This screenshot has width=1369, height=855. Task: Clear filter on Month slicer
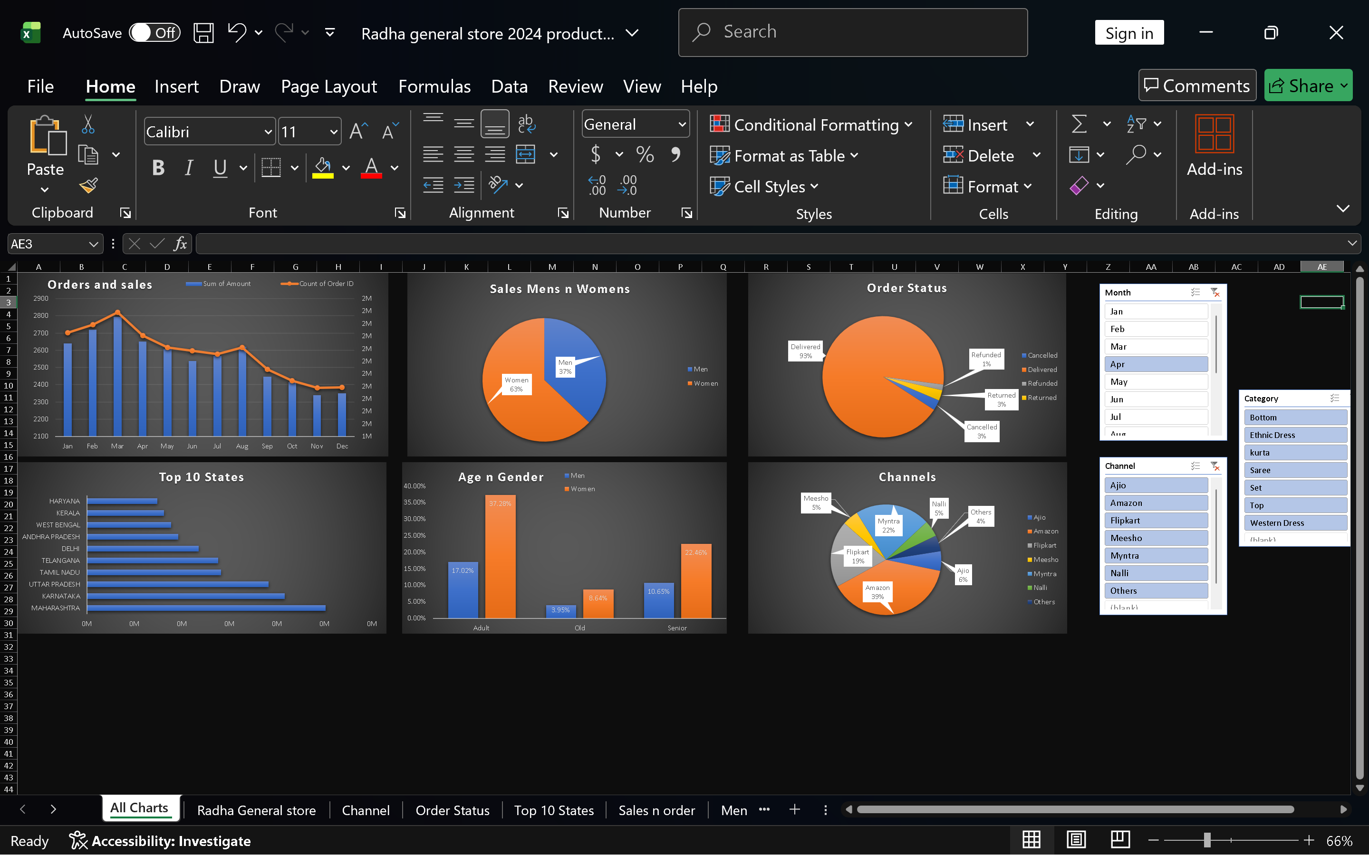coord(1215,292)
